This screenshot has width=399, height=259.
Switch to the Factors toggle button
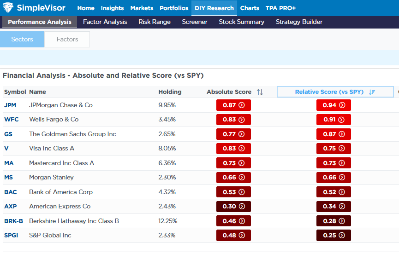tap(67, 39)
